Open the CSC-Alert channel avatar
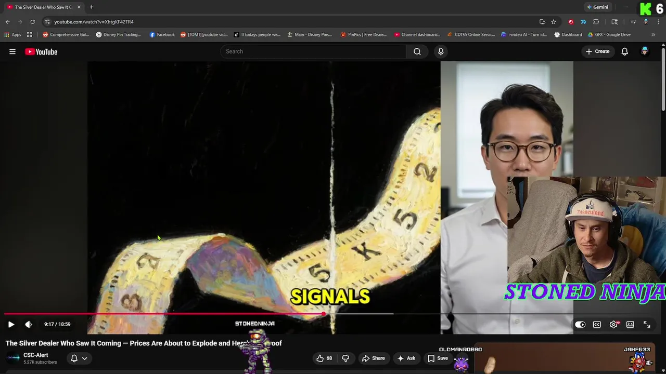Screen dimensions: 666x374 pyautogui.click(x=13, y=358)
